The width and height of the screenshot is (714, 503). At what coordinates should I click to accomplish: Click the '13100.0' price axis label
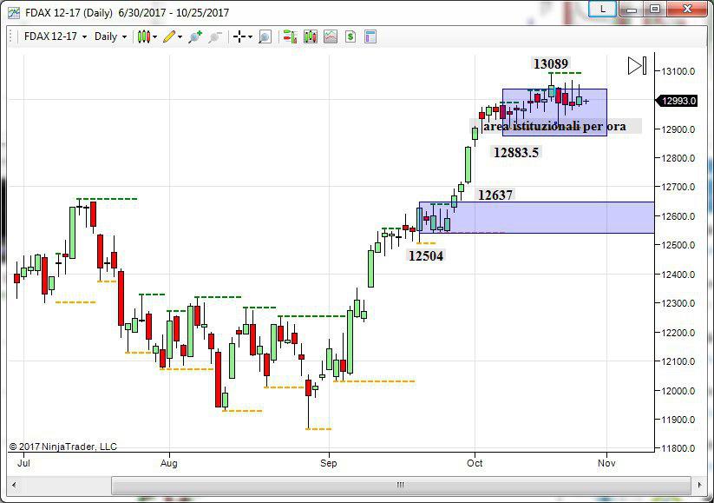click(x=678, y=71)
